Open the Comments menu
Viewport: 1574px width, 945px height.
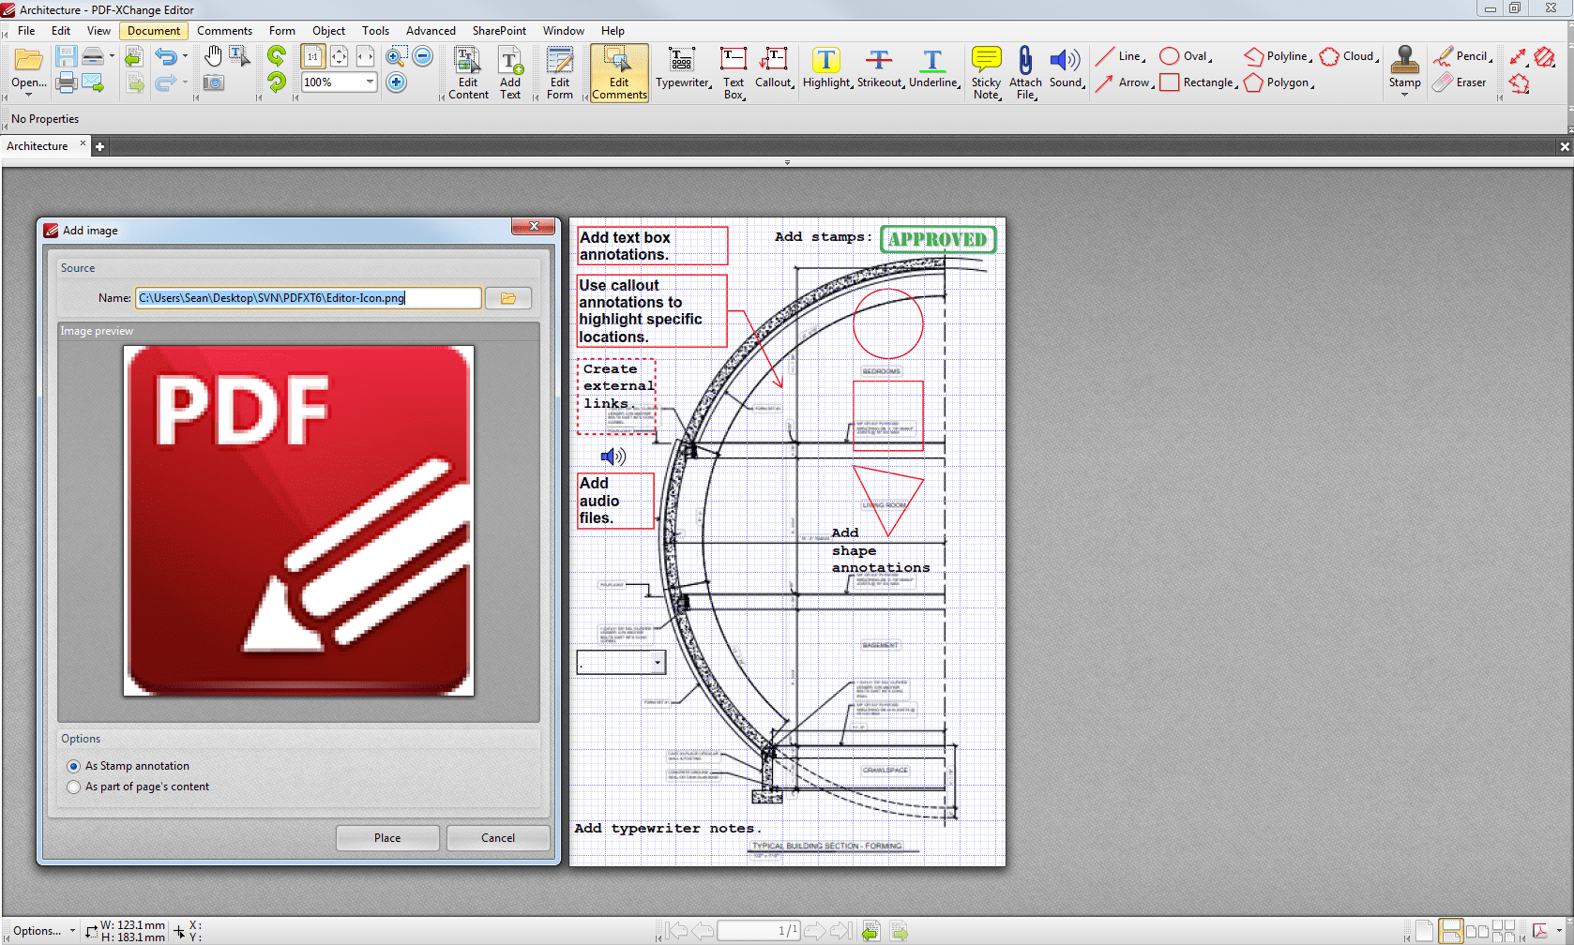[224, 30]
